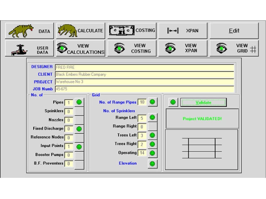Click the smiley beside No. of Range Pipes
The width and height of the screenshot is (266, 199).
pyautogui.click(x=153, y=102)
